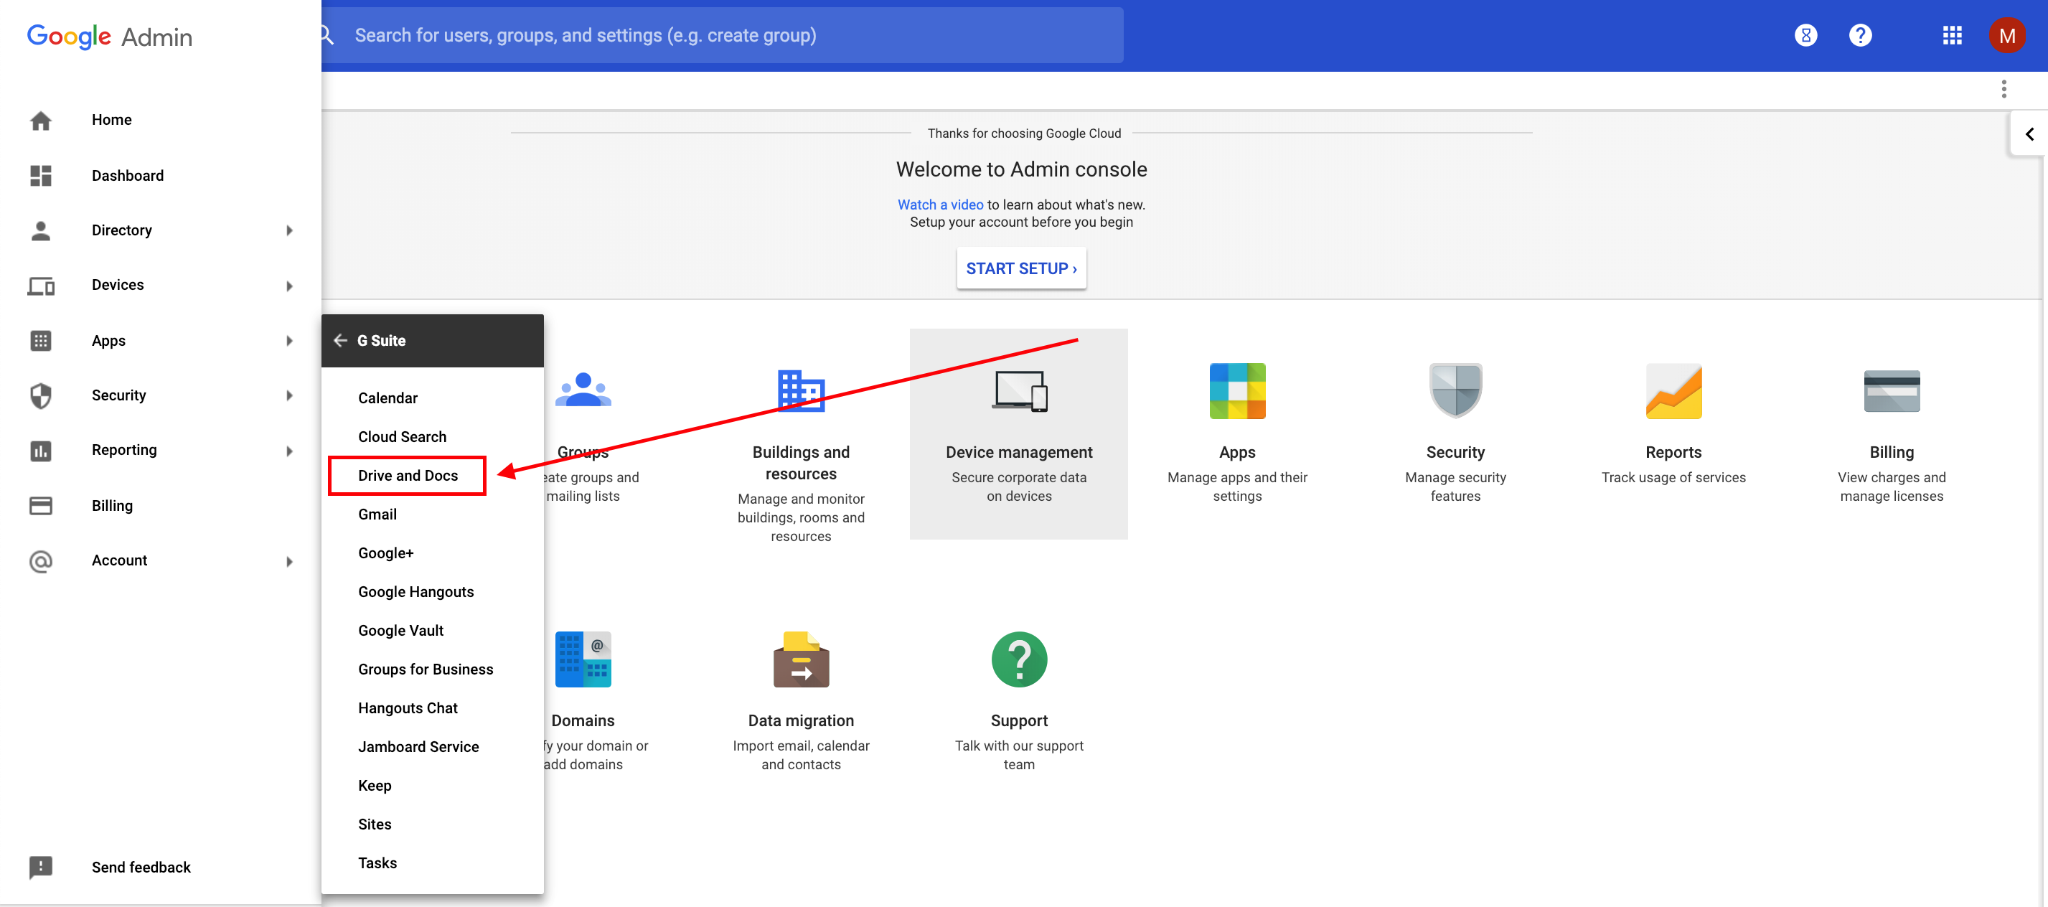This screenshot has height=907, width=2048.
Task: Expand the Reporting submenu arrow
Action: [x=289, y=451]
